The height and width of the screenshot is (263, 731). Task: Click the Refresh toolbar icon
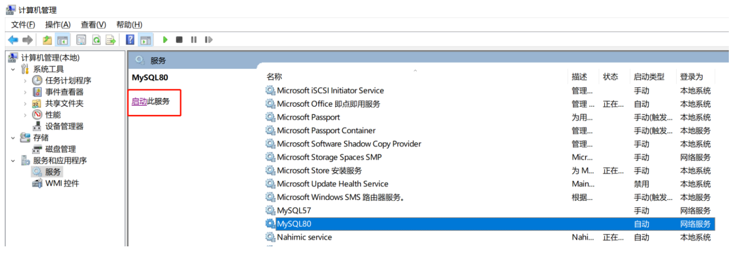click(96, 40)
